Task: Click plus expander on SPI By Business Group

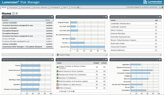Action: [x=50, y=60]
